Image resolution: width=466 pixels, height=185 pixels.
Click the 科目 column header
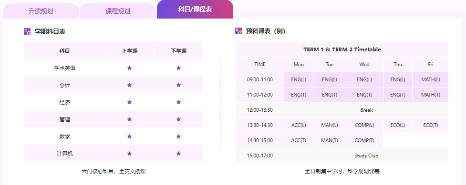[64, 51]
